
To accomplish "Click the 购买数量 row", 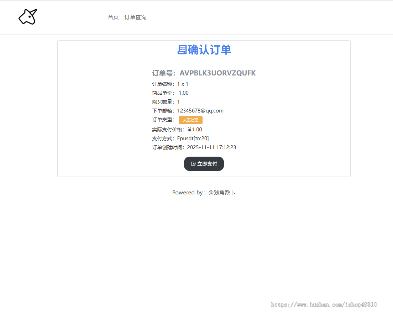I will pos(166,102).
